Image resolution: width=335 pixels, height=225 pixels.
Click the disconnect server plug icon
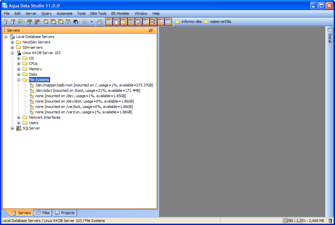[37, 22]
